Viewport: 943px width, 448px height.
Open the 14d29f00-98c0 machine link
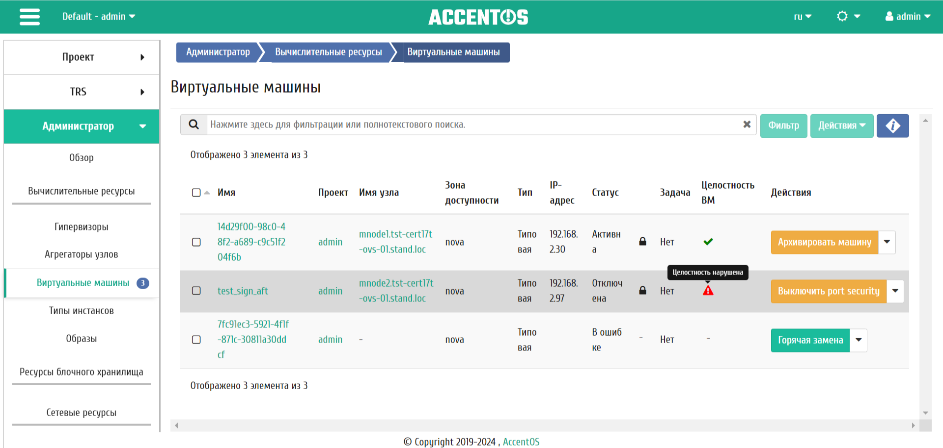[x=251, y=242]
